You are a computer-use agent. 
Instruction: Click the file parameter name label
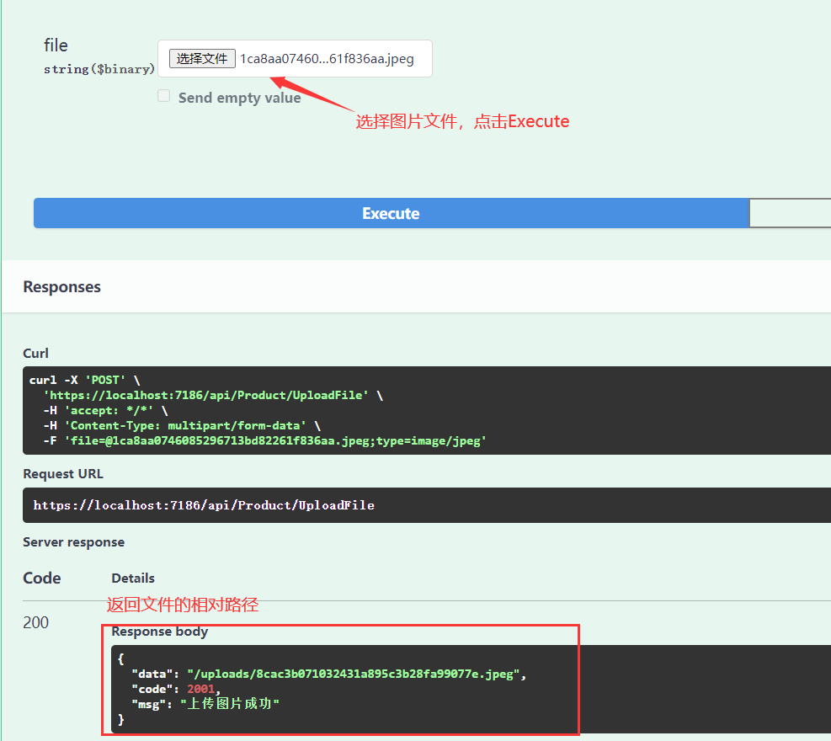pos(56,45)
